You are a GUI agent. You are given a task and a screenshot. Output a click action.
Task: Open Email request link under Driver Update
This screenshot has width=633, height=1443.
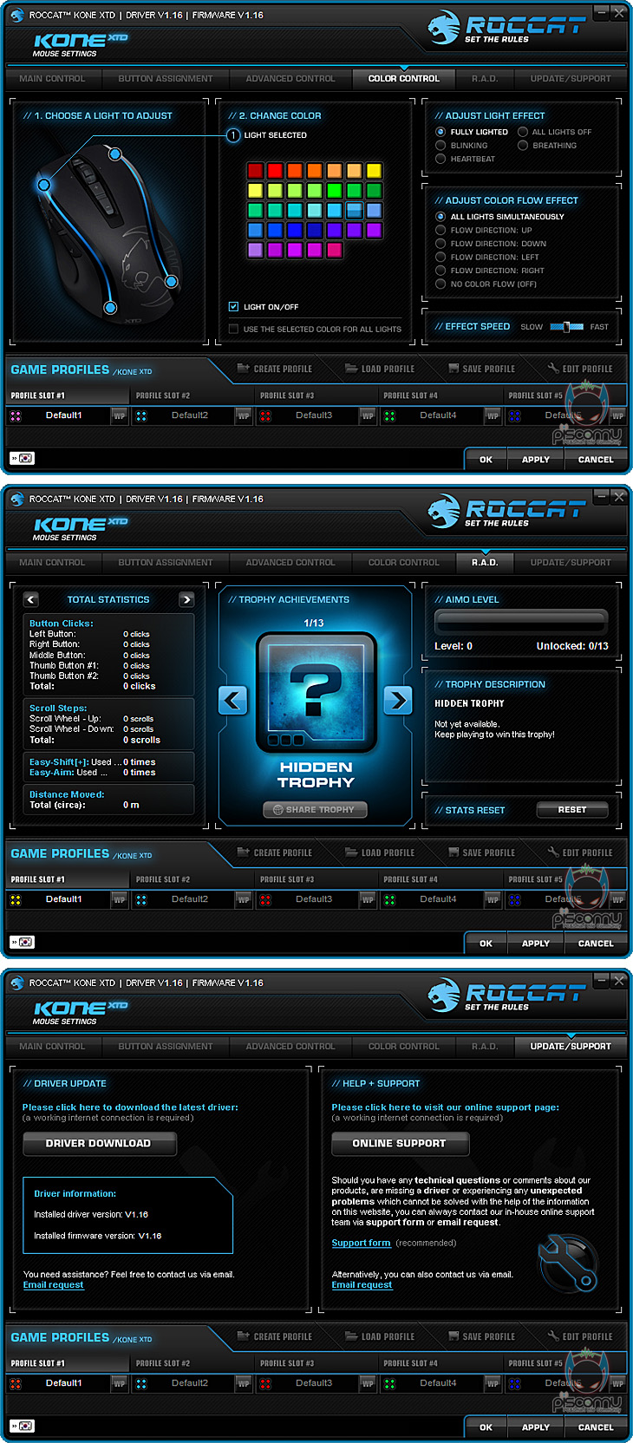click(x=54, y=1285)
